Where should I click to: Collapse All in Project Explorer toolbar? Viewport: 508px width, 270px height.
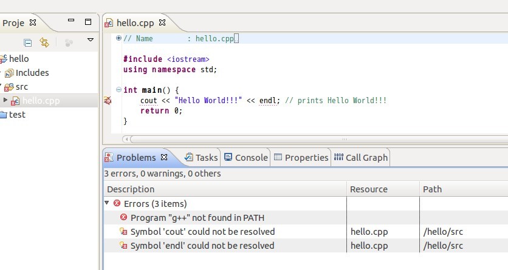[x=28, y=42]
